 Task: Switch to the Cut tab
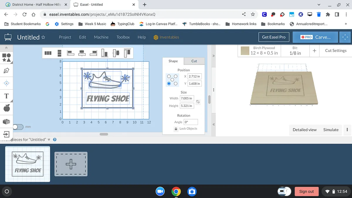pyautogui.click(x=194, y=61)
